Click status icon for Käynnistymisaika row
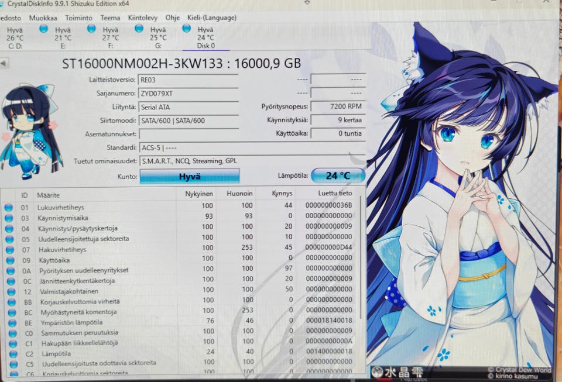 click(x=9, y=218)
